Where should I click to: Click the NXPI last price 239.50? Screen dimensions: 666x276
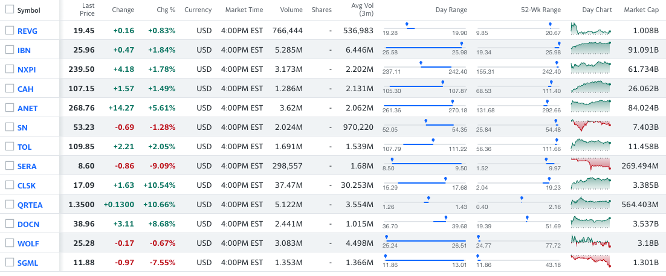[x=82, y=69]
